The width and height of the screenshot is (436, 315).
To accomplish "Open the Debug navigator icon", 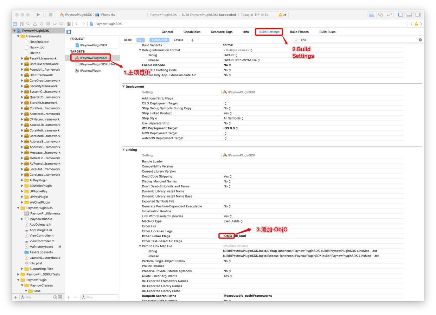I will [x=48, y=24].
